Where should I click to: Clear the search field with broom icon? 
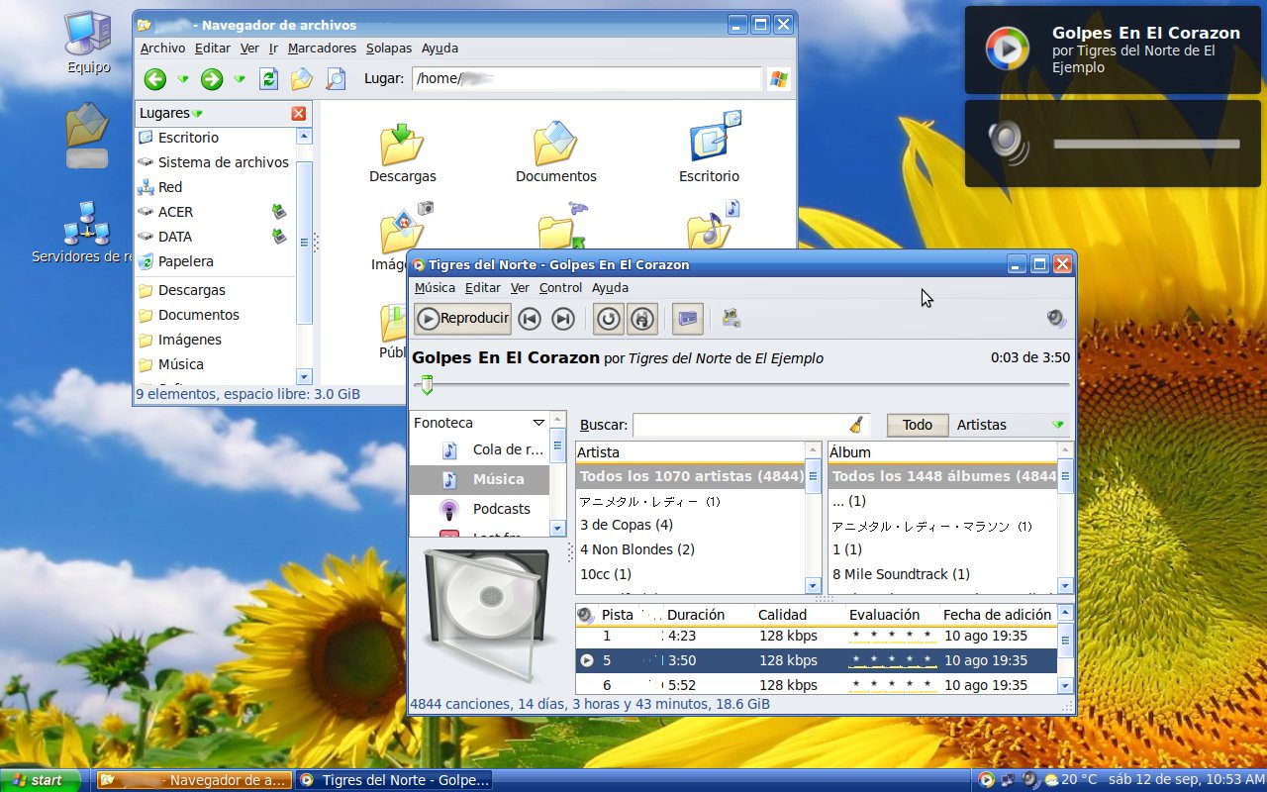(856, 425)
